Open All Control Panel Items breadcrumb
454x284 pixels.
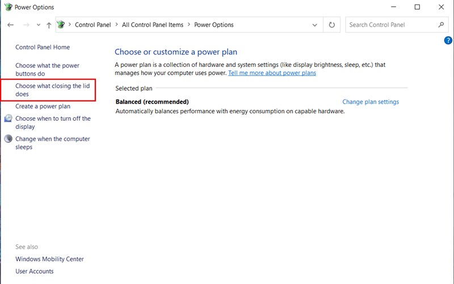[x=153, y=25]
